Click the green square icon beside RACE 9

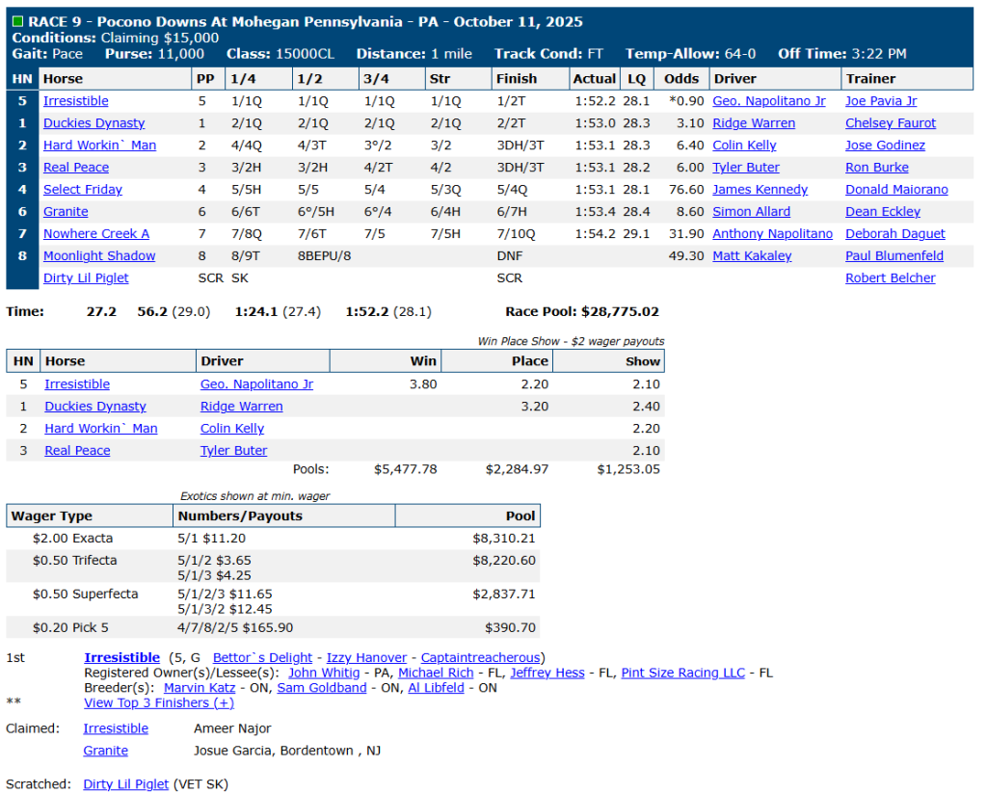[x=18, y=21]
